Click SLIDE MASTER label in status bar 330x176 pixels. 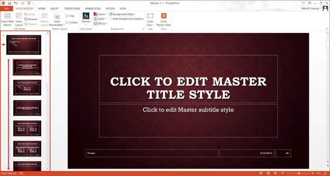click(9, 173)
